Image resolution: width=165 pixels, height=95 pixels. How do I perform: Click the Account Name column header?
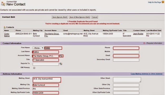click(51, 30)
